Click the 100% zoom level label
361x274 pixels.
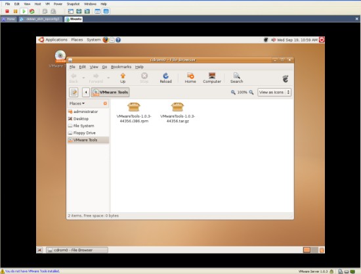pyautogui.click(x=242, y=92)
